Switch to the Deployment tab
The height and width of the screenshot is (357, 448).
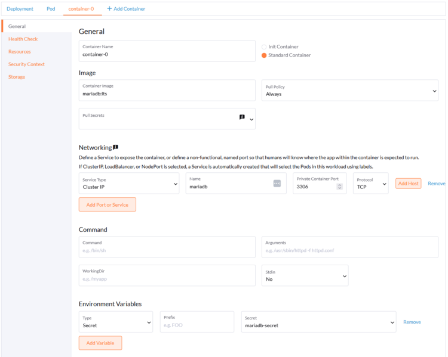coord(20,9)
